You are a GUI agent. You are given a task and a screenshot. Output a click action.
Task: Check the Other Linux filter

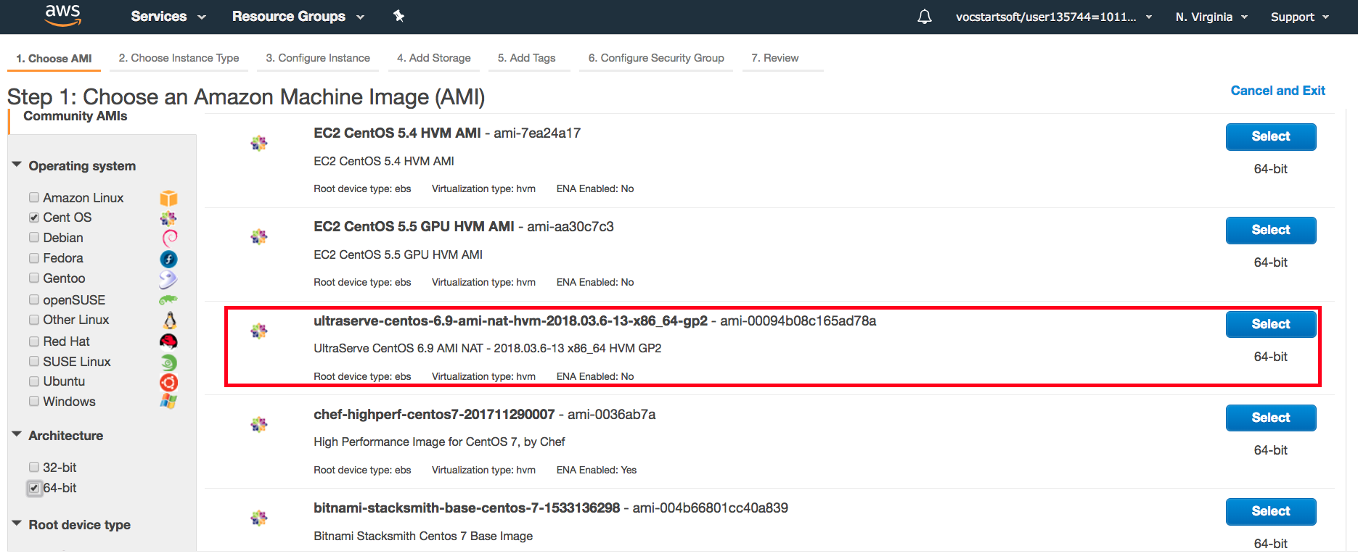point(34,319)
